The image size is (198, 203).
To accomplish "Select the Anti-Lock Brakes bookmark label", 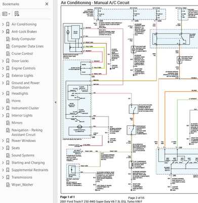I will (x=24, y=31).
